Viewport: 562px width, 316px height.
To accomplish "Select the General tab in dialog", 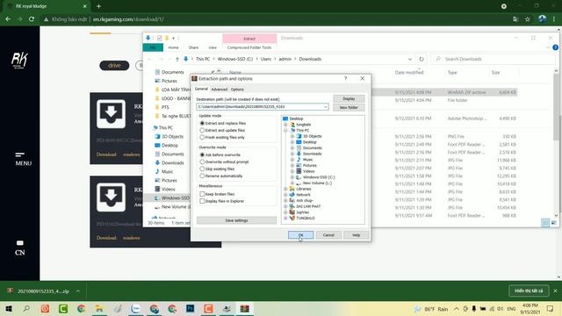I will pos(201,89).
